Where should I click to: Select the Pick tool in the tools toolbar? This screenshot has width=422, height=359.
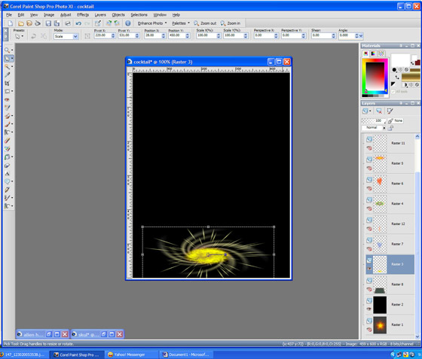pyautogui.click(x=7, y=58)
